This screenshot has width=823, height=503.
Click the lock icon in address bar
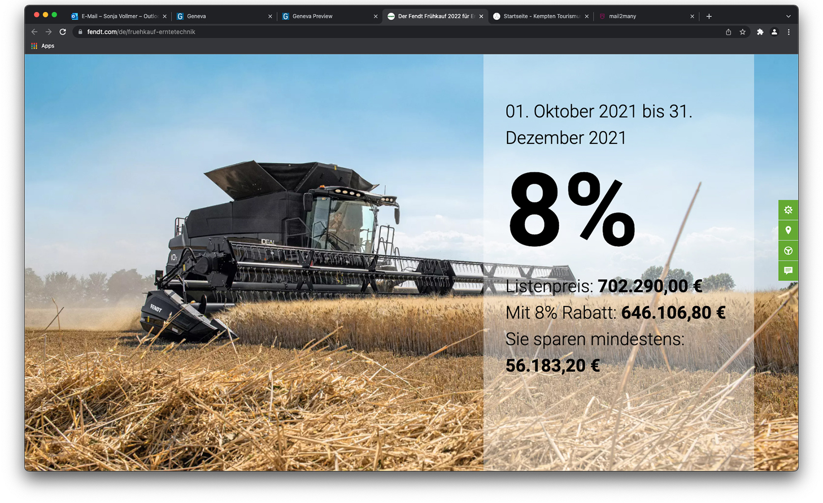pos(80,32)
